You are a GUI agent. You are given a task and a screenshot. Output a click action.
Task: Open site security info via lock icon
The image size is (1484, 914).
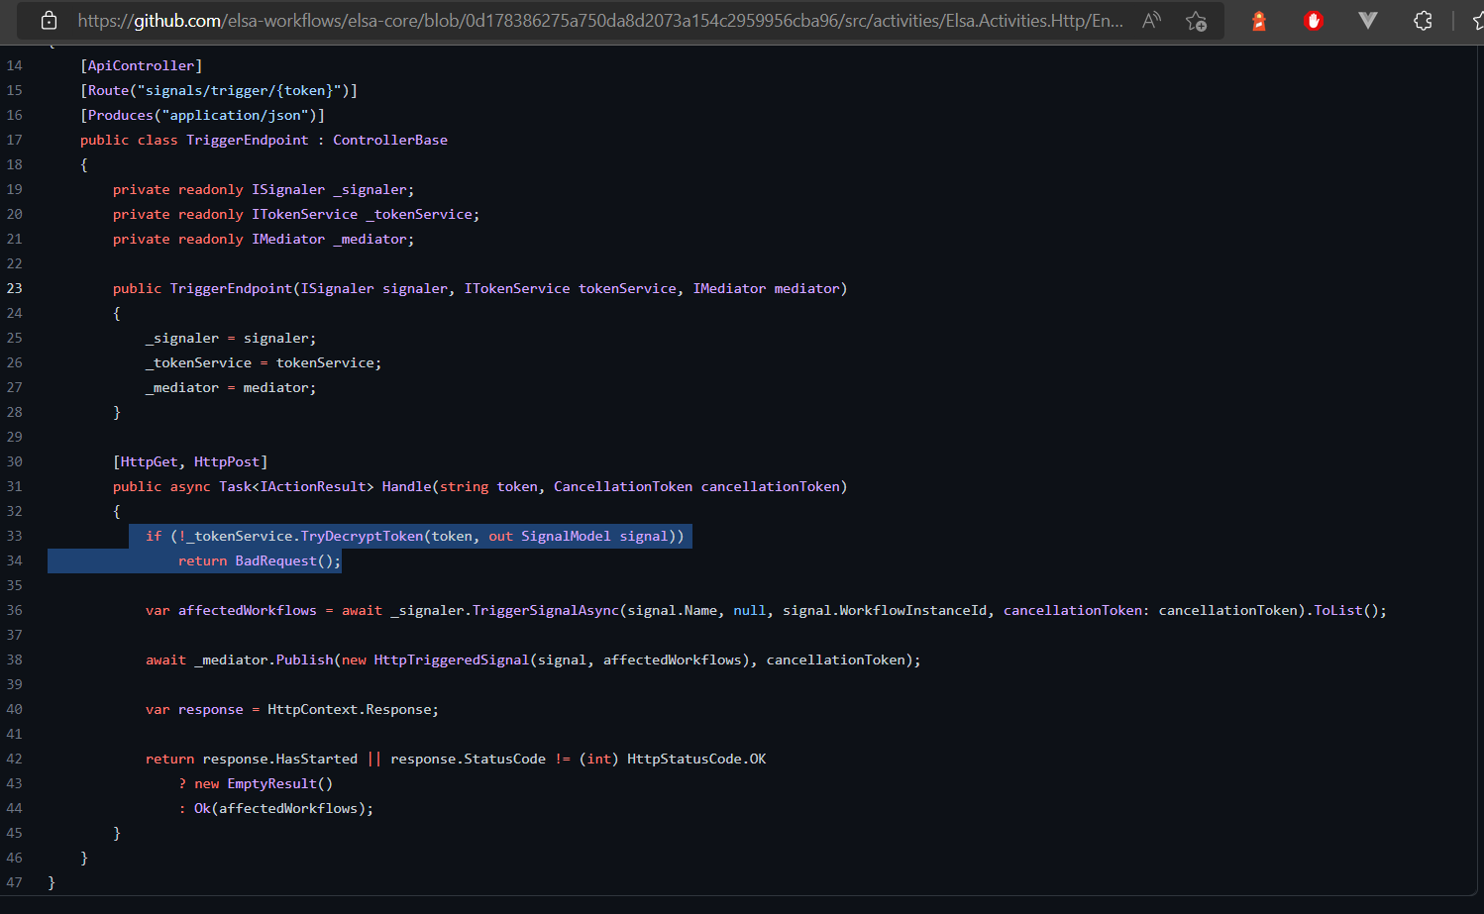[49, 20]
